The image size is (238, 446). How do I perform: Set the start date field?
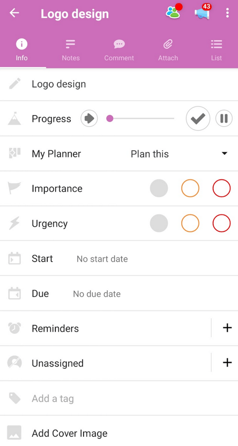tap(119, 258)
